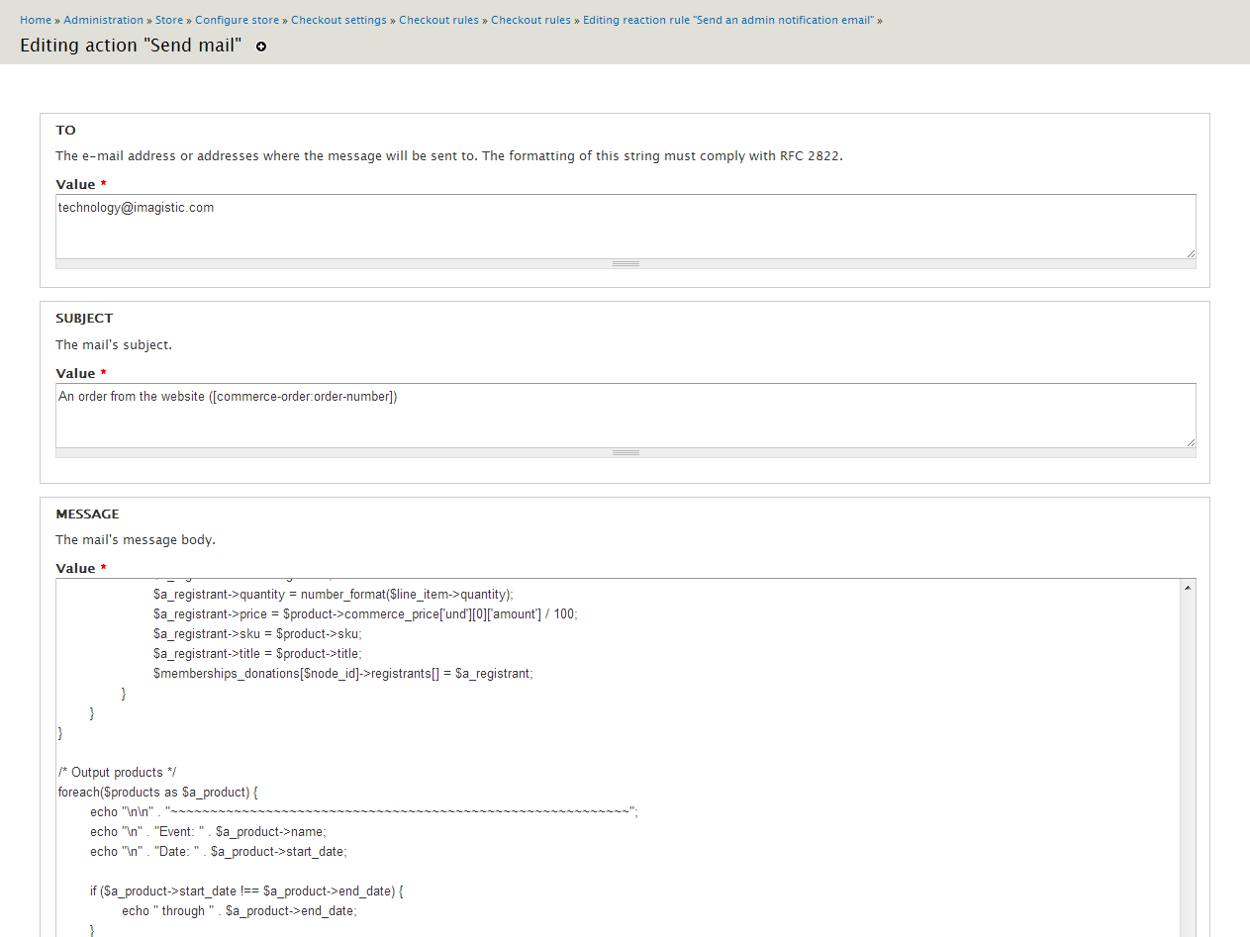Click the foreach($products as $a_product) code line
The width and height of the screenshot is (1250, 937).
[158, 793]
